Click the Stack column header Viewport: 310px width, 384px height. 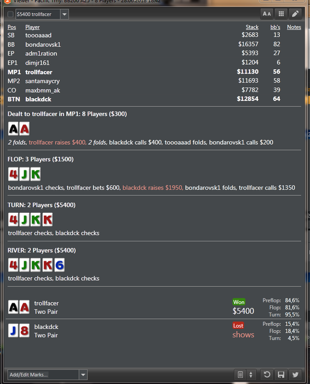tap(252, 27)
